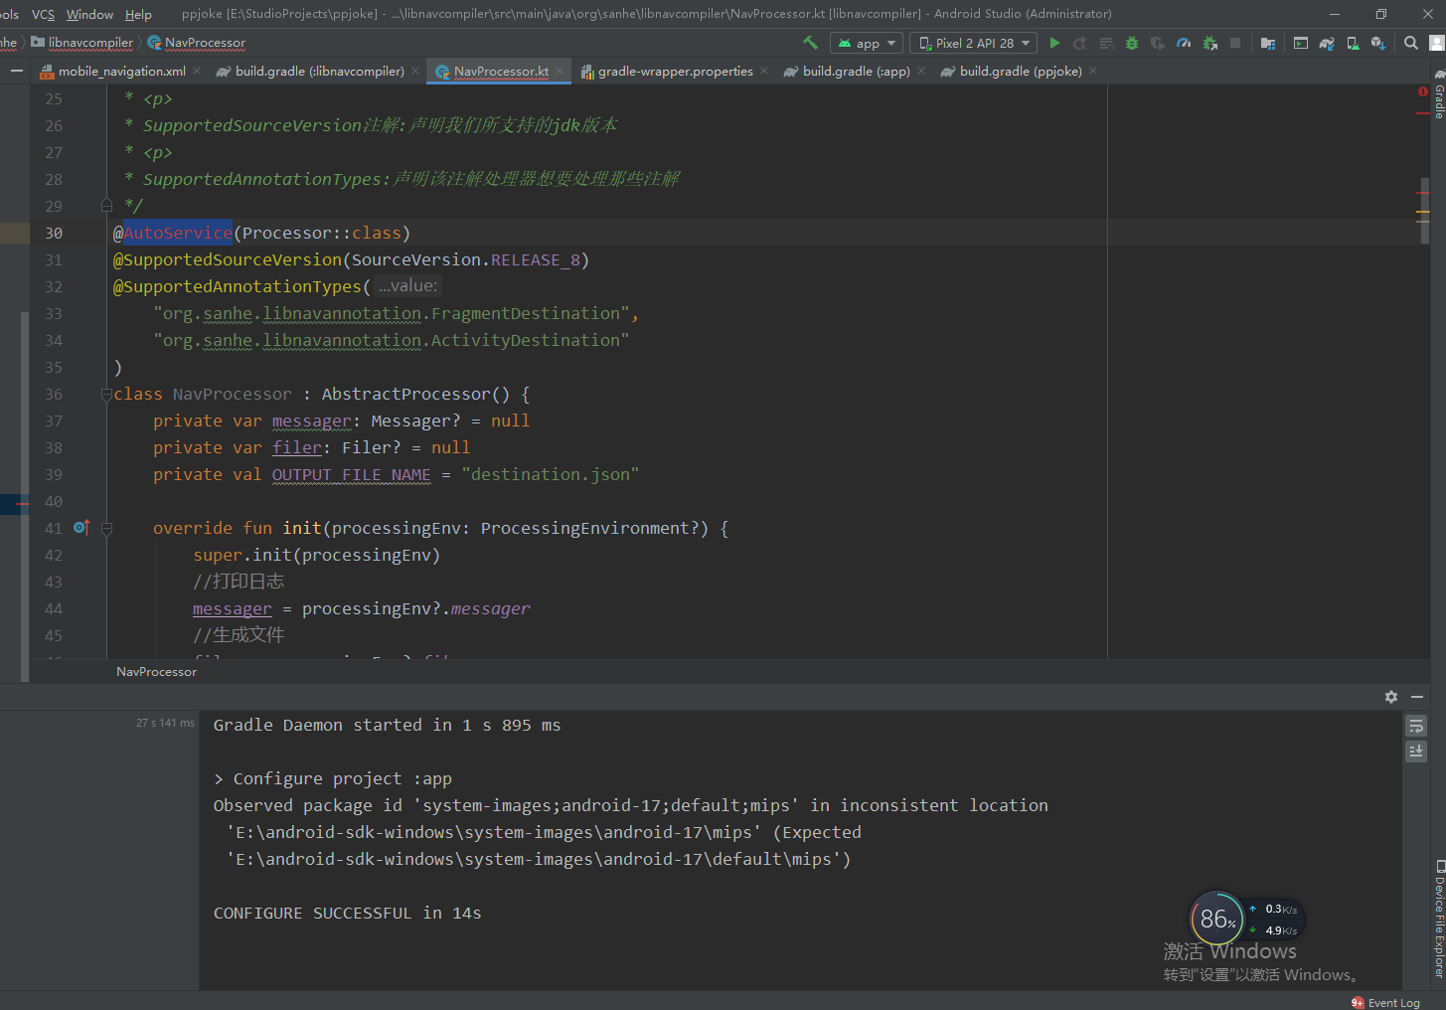
Task: Open the Help menu
Action: (138, 14)
